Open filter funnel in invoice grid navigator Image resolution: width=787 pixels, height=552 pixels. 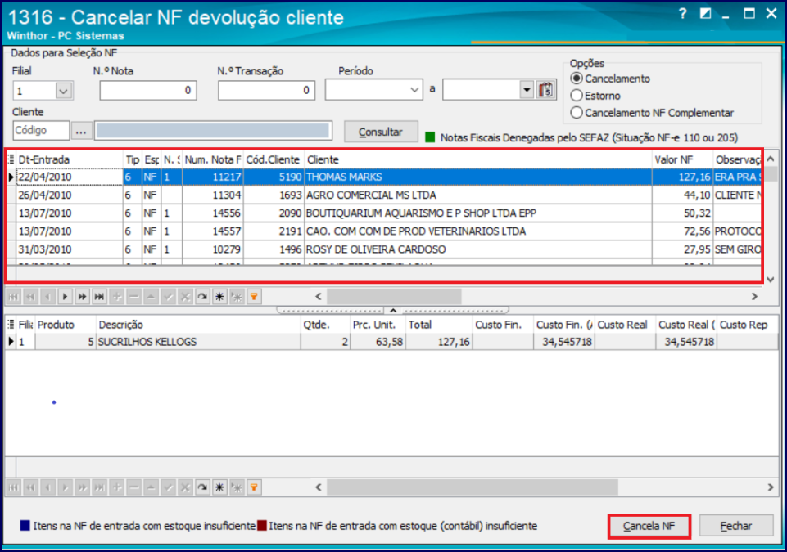pyautogui.click(x=254, y=297)
